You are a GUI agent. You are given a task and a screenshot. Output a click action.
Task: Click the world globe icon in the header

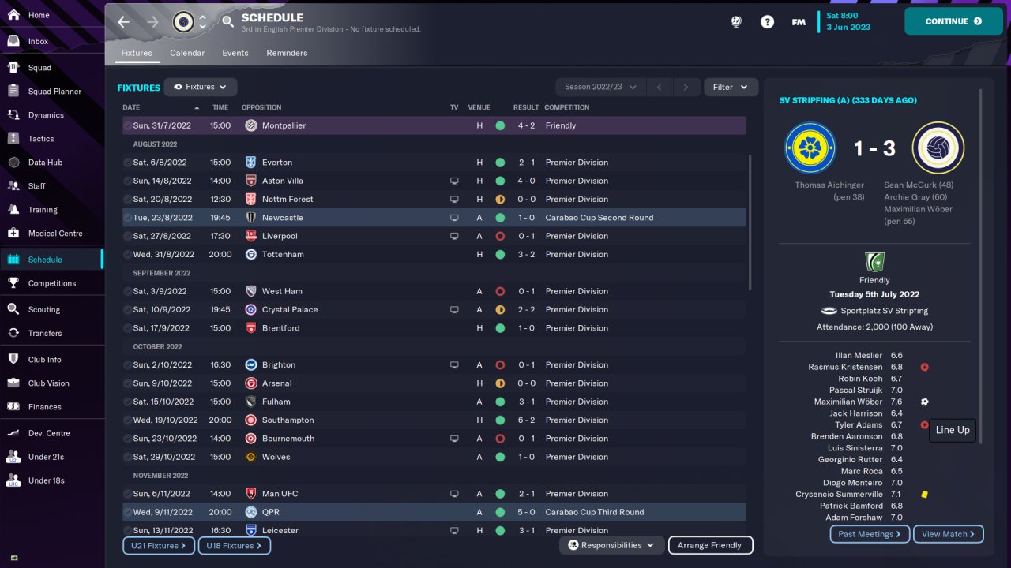pyautogui.click(x=736, y=22)
